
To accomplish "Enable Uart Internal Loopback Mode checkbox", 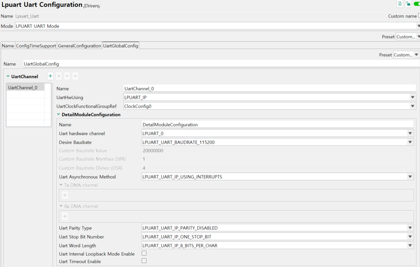I will (x=144, y=254).
